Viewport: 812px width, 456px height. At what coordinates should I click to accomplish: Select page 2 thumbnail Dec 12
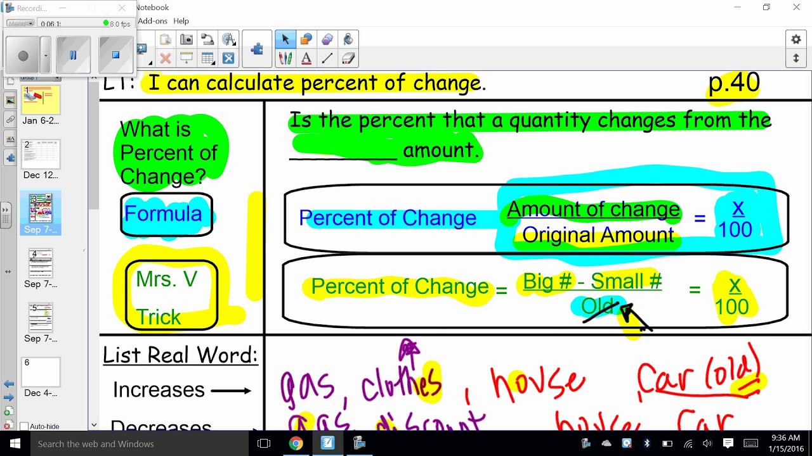coord(41,154)
